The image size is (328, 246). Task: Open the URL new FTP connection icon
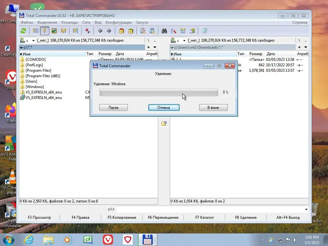click(152, 31)
